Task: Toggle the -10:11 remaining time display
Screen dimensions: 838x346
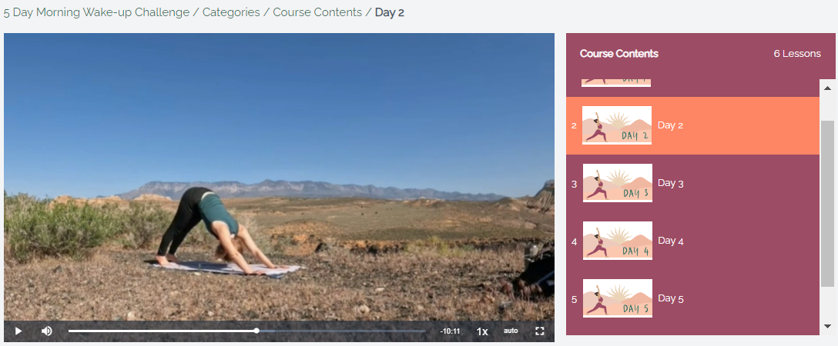Action: (x=450, y=331)
